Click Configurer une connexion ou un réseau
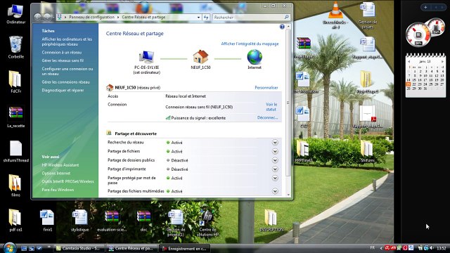This screenshot has height=253, width=450. click(x=67, y=71)
